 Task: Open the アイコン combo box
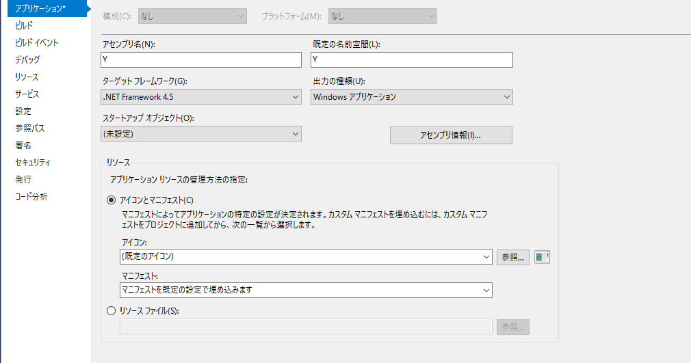pos(306,256)
